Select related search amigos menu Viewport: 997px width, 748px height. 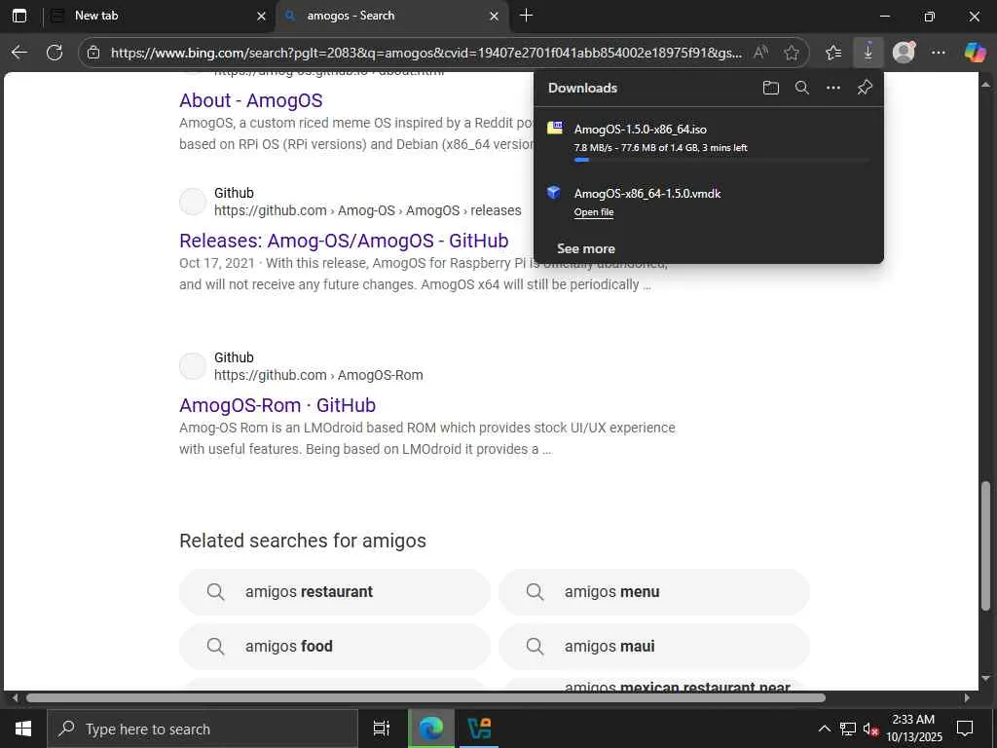coord(654,592)
